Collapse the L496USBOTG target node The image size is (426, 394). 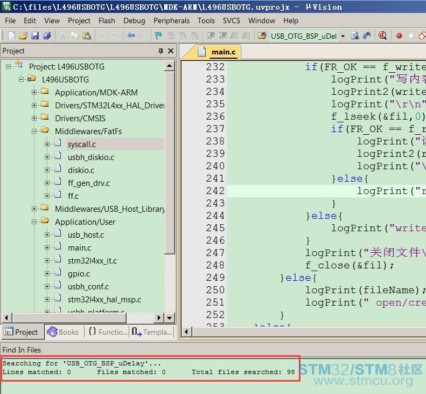(21, 79)
